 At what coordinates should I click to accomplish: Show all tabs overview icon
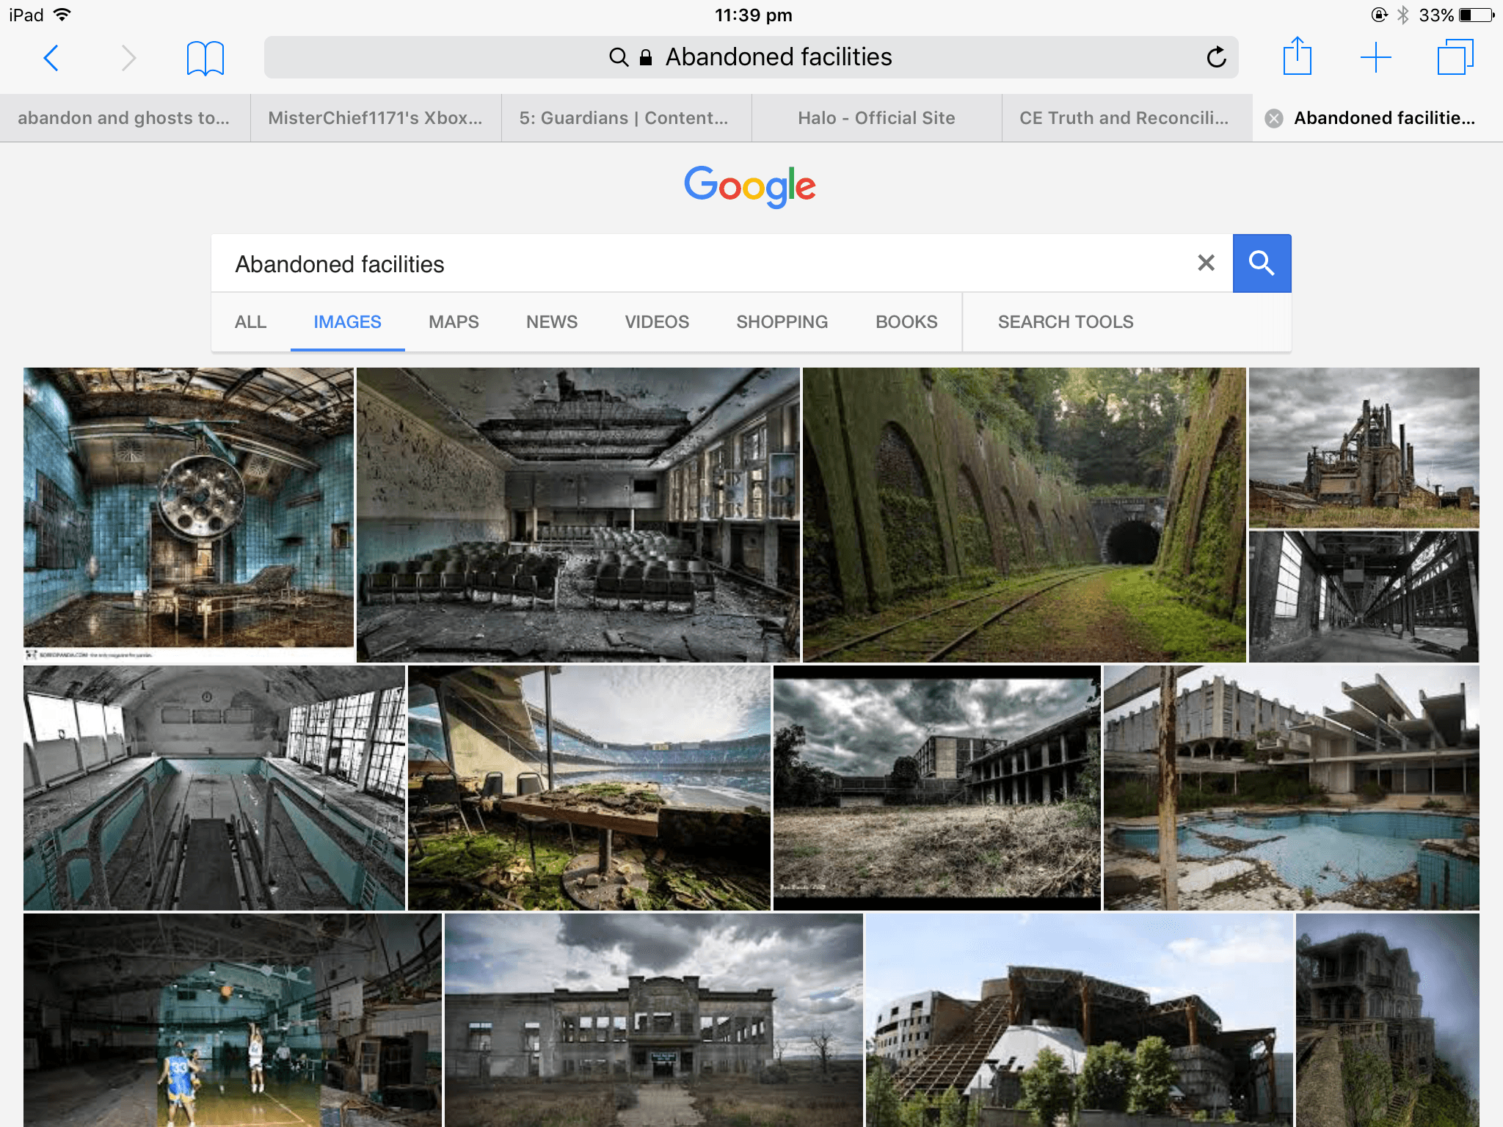pyautogui.click(x=1455, y=57)
